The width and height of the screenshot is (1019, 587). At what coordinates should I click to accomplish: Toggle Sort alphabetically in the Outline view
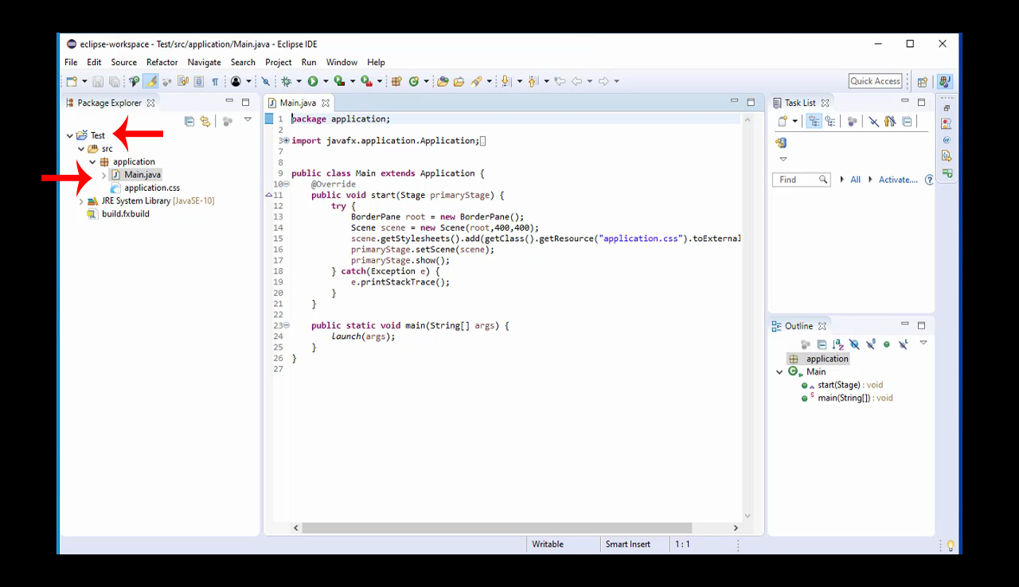tap(837, 344)
